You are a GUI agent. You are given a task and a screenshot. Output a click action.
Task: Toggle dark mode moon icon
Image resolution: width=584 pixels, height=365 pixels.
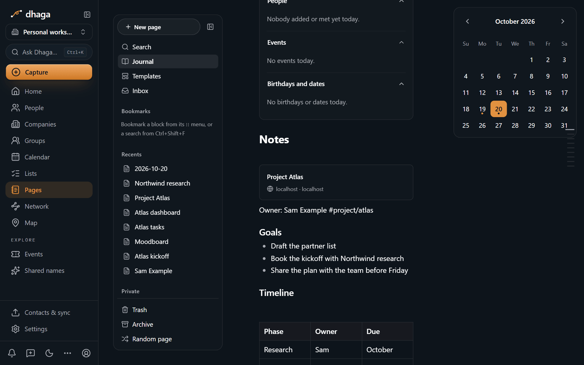[49, 353]
